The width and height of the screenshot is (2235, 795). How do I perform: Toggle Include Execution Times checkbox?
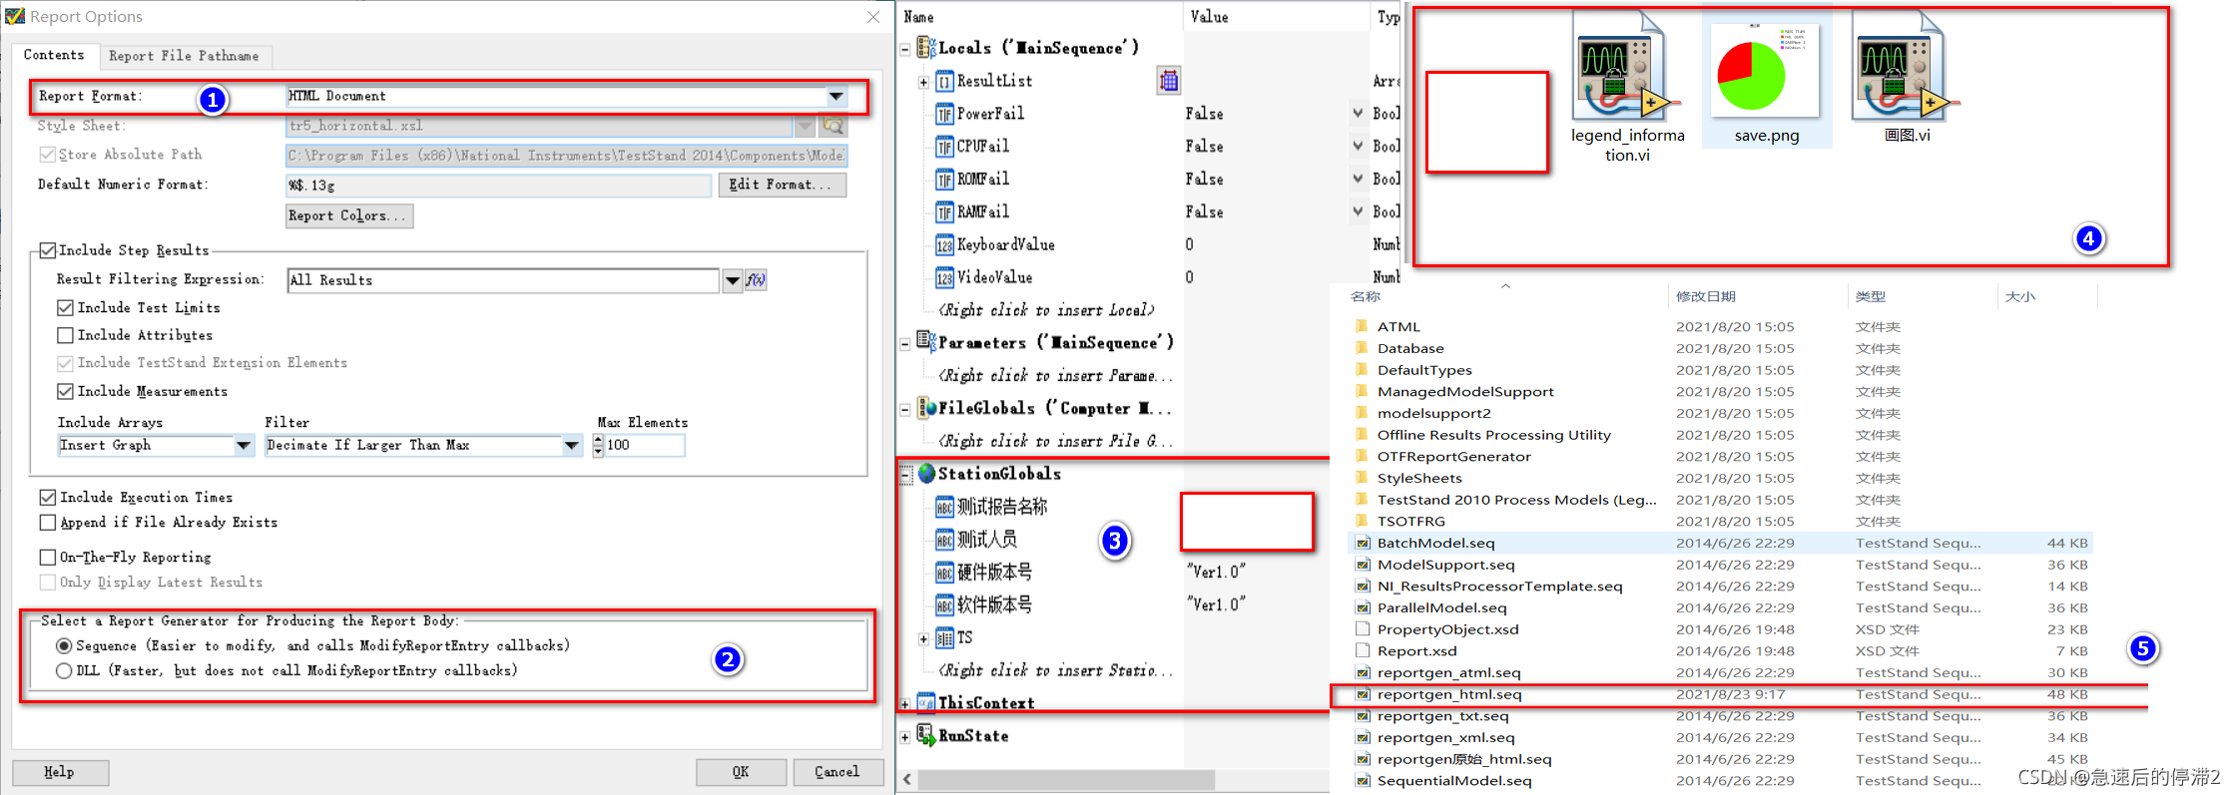point(48,498)
